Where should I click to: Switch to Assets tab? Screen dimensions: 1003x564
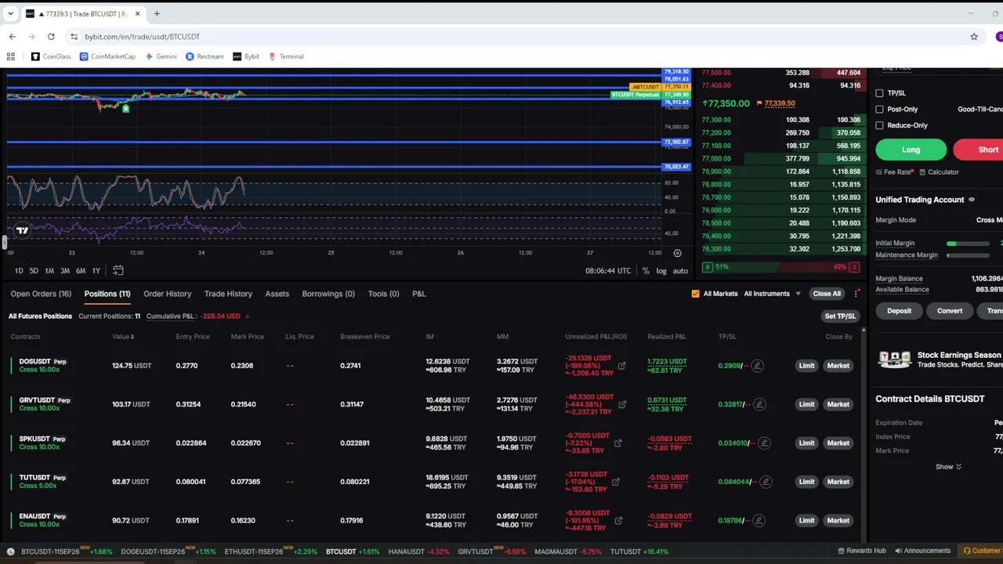point(277,294)
